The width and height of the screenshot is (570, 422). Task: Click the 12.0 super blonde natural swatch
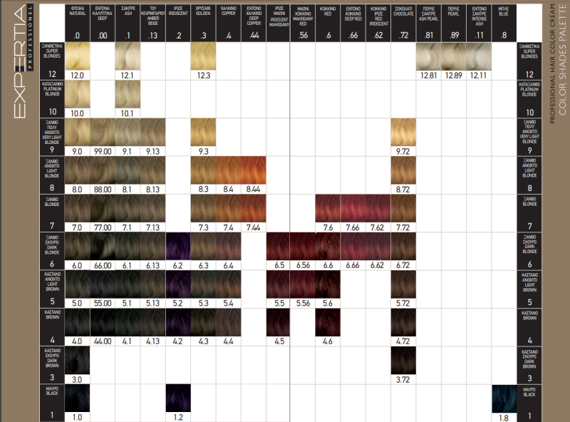[x=77, y=56]
